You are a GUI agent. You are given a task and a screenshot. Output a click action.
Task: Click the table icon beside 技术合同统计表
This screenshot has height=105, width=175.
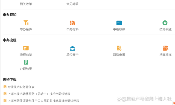click(5, 94)
